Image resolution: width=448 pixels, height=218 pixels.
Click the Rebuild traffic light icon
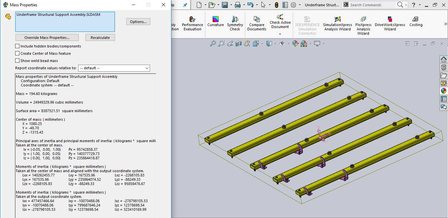[x=276, y=5]
